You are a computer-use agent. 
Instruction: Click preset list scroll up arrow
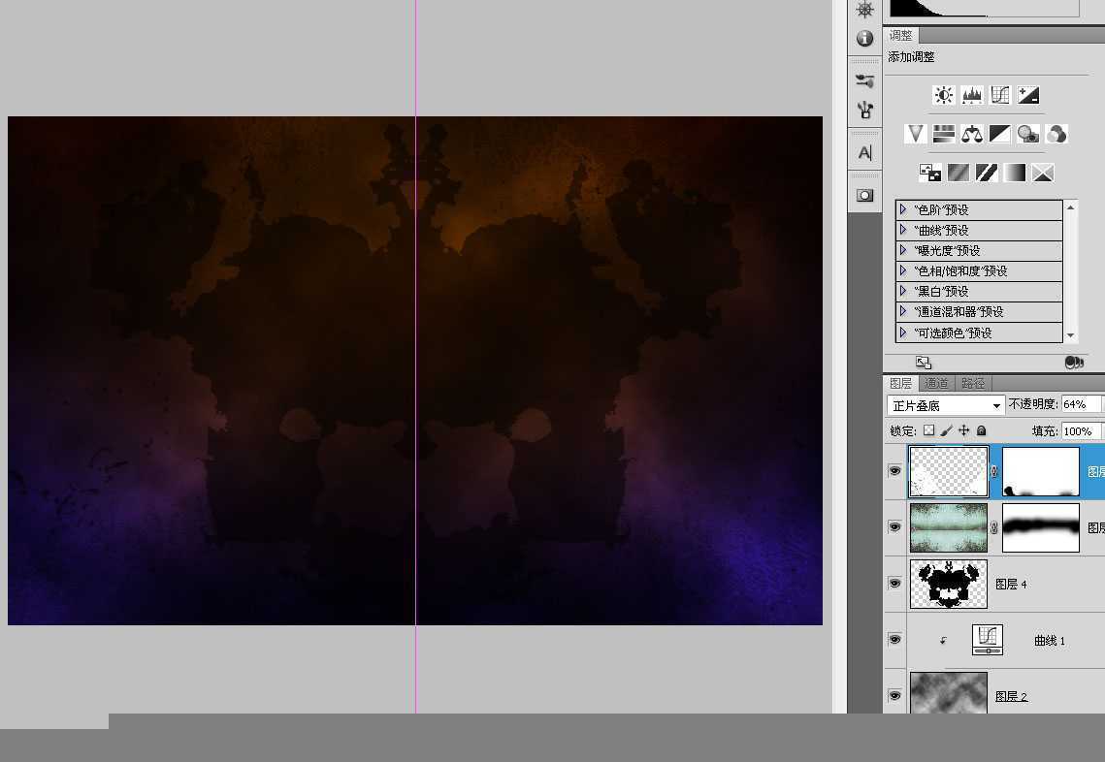(x=1071, y=207)
